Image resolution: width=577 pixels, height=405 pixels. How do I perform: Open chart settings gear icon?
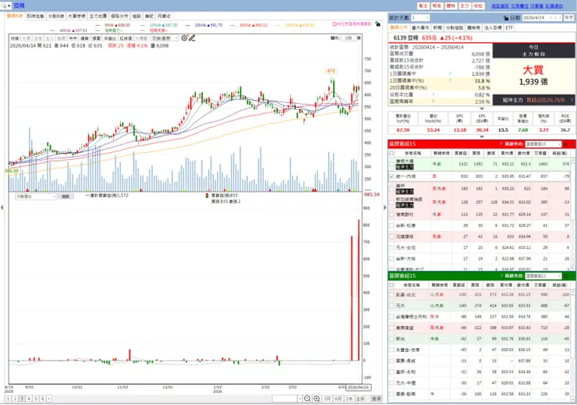tap(184, 38)
